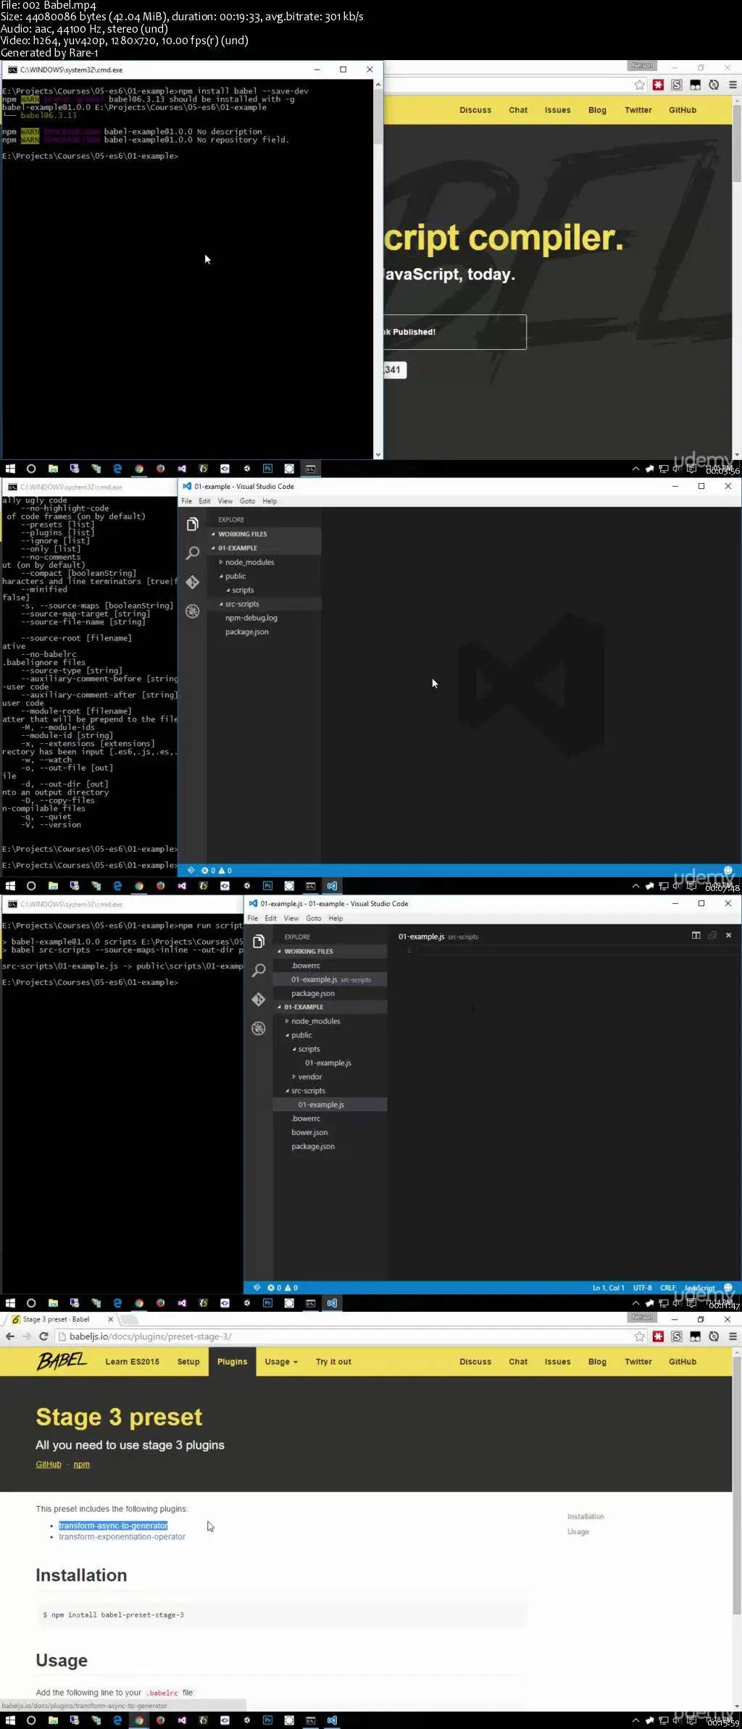The width and height of the screenshot is (742, 1729).
Task: Click feedback smiley in 01-example.js VS Code status bar
Action: 728,1288
